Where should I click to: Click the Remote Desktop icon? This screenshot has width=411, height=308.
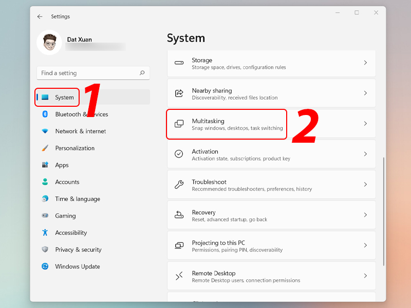point(179,276)
